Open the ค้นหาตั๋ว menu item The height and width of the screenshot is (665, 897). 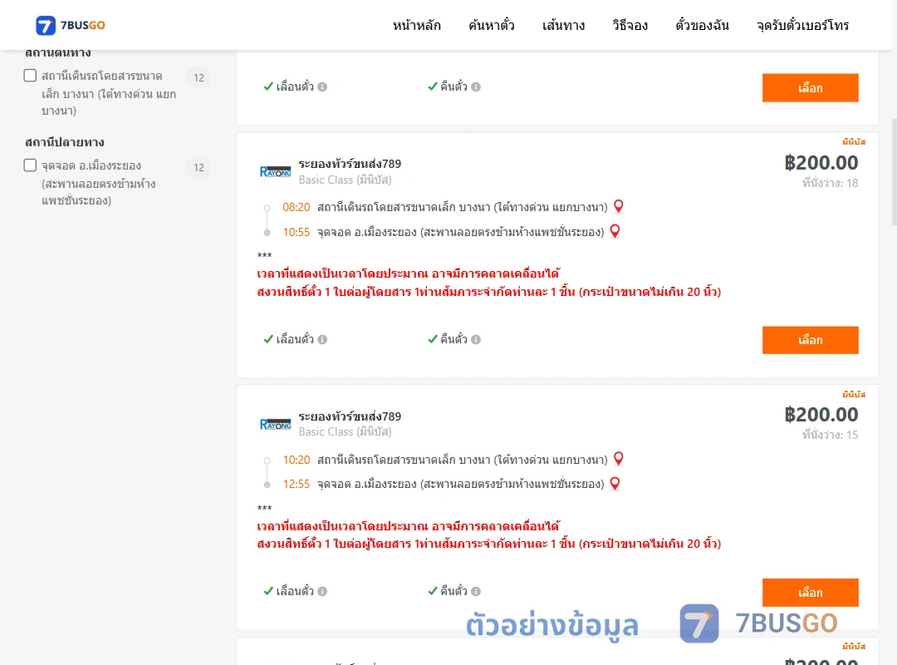point(492,26)
